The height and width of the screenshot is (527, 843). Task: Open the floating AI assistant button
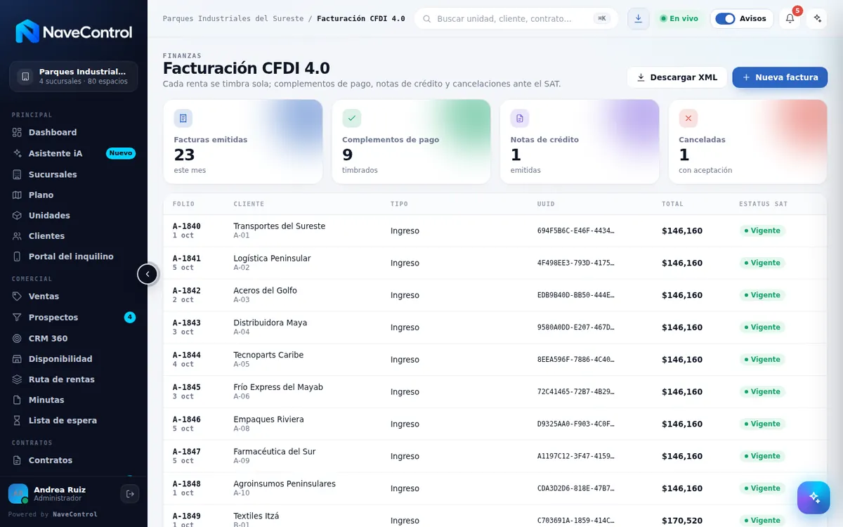[813, 497]
